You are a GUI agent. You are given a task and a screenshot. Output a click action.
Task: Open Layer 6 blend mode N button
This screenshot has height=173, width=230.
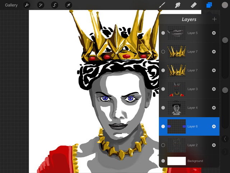click(214, 127)
